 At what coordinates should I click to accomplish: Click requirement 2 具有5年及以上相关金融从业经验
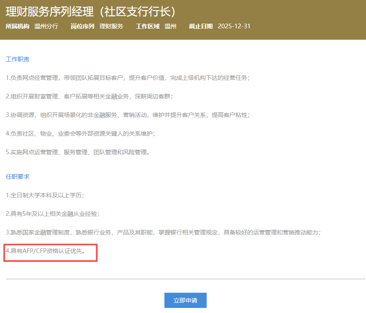tap(52, 214)
